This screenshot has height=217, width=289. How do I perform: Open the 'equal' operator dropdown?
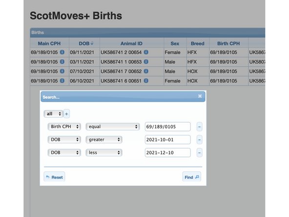(113, 127)
